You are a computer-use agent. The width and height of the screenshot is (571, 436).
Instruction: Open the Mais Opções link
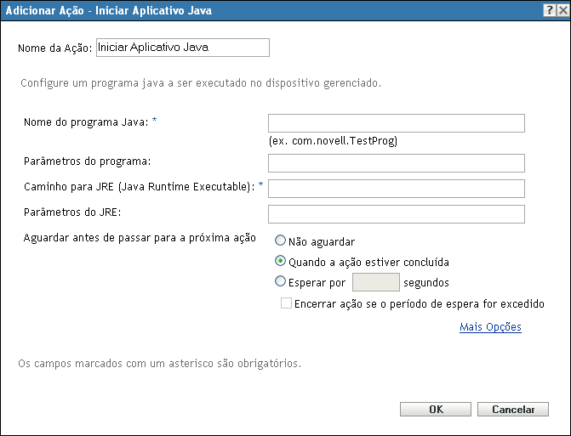(x=490, y=327)
